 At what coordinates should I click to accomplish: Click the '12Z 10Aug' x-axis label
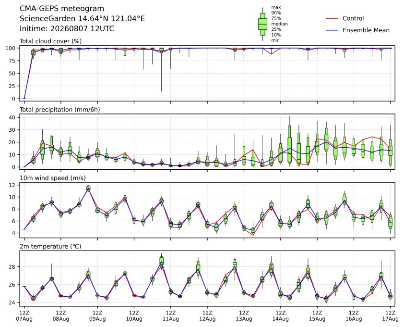[x=134, y=316]
